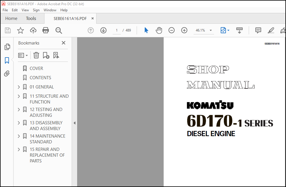Screen dimensions: 286x187
Task: Expand 13 DISASSEMBLY AND ASSEMBLY bookmark
Action: point(19,123)
